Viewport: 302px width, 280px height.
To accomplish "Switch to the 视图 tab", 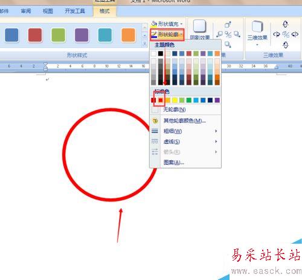I will pyautogui.click(x=48, y=11).
